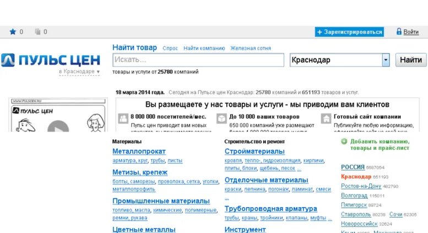Open the трубы link under Металлопрокат
The image size is (428, 233).
tap(158, 161)
